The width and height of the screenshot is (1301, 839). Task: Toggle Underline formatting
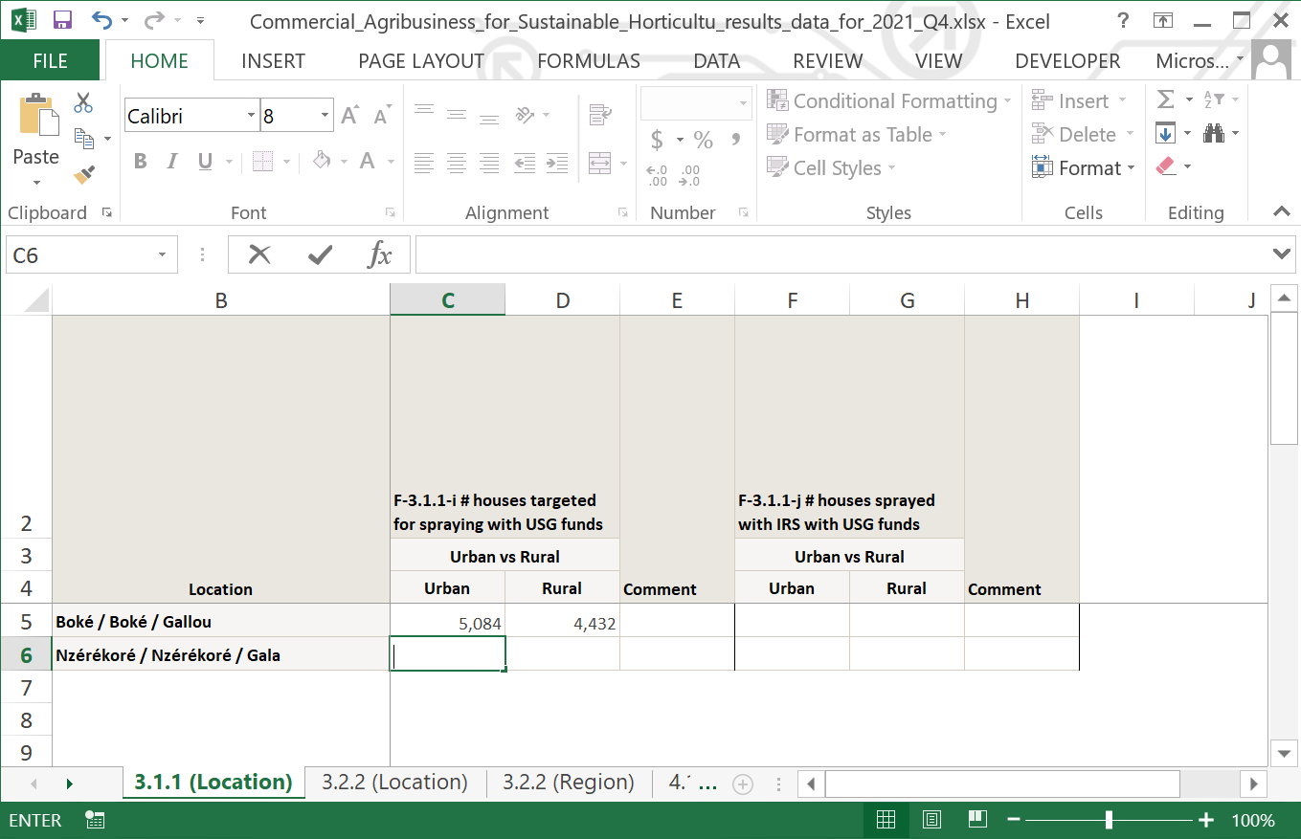[204, 161]
